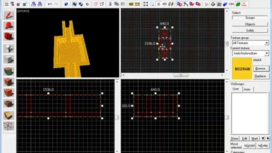Select Objects selection mode
Viewport: 272px width, 153px height.
click(250, 24)
